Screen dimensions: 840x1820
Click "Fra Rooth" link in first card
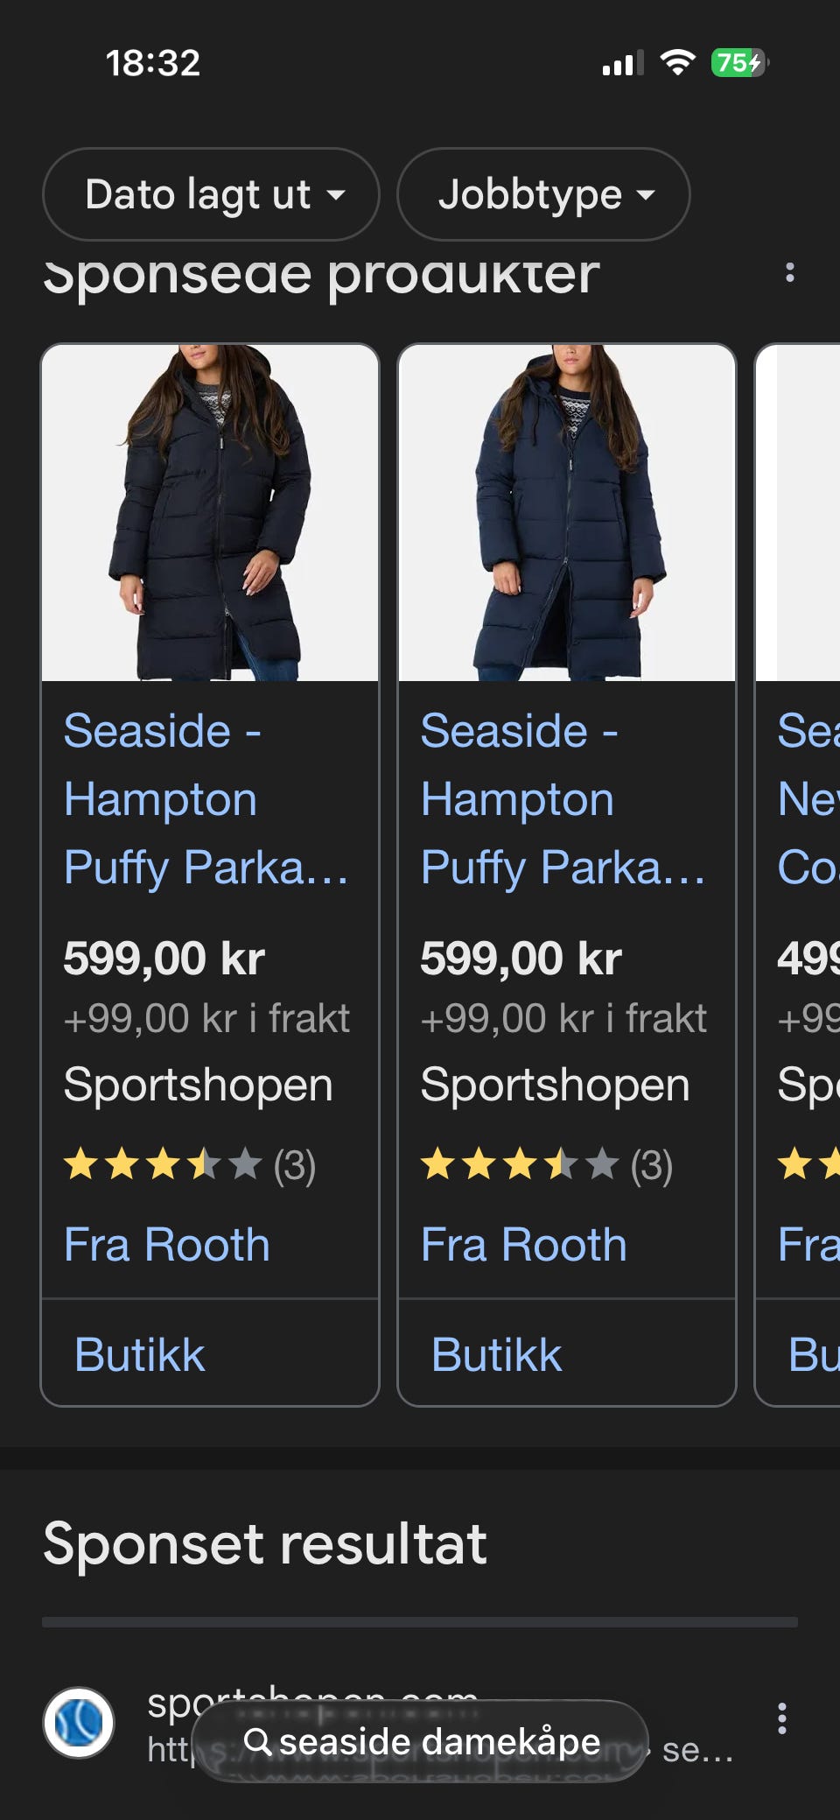pyautogui.click(x=167, y=1244)
